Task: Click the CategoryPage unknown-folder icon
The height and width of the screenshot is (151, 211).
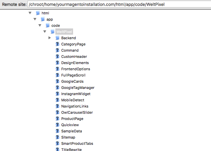Action: point(57,44)
